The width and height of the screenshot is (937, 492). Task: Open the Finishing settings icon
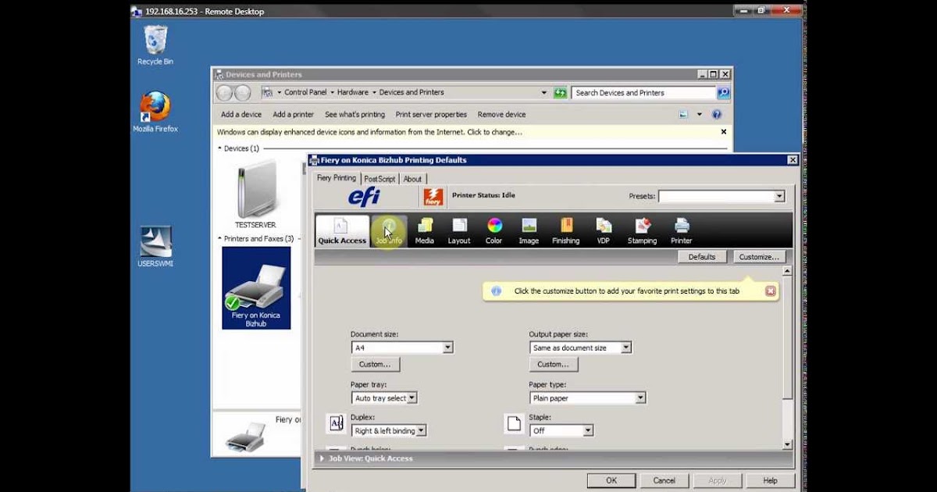coord(566,231)
